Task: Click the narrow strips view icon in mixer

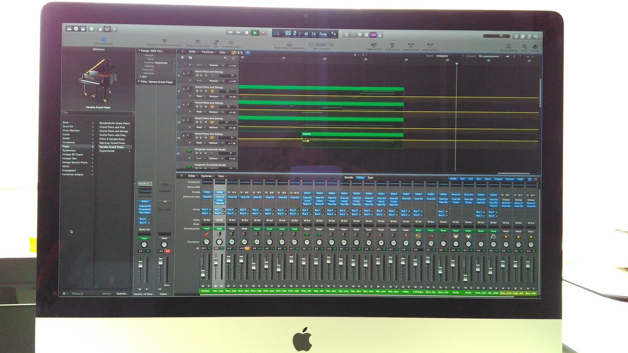Action: (530, 179)
